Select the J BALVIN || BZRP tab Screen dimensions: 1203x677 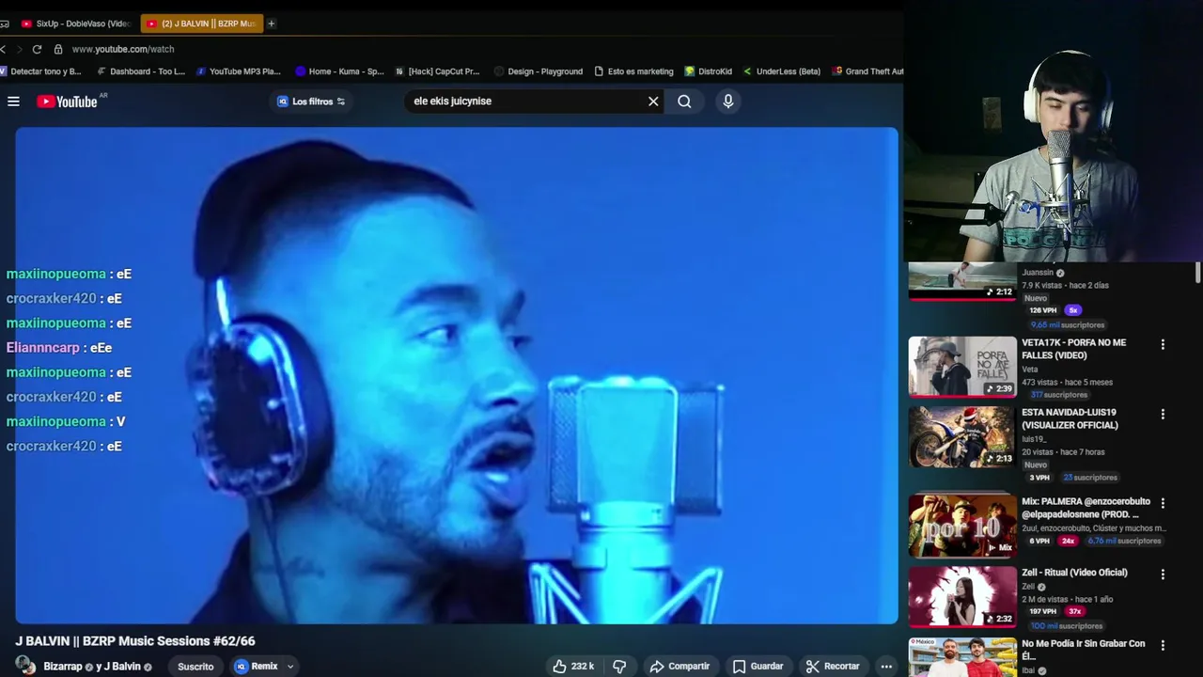[x=201, y=24]
